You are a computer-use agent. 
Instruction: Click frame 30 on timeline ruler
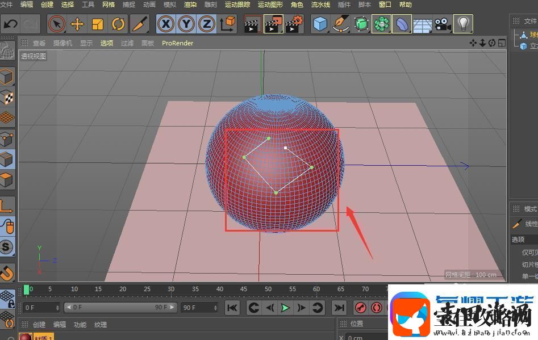coord(171,289)
